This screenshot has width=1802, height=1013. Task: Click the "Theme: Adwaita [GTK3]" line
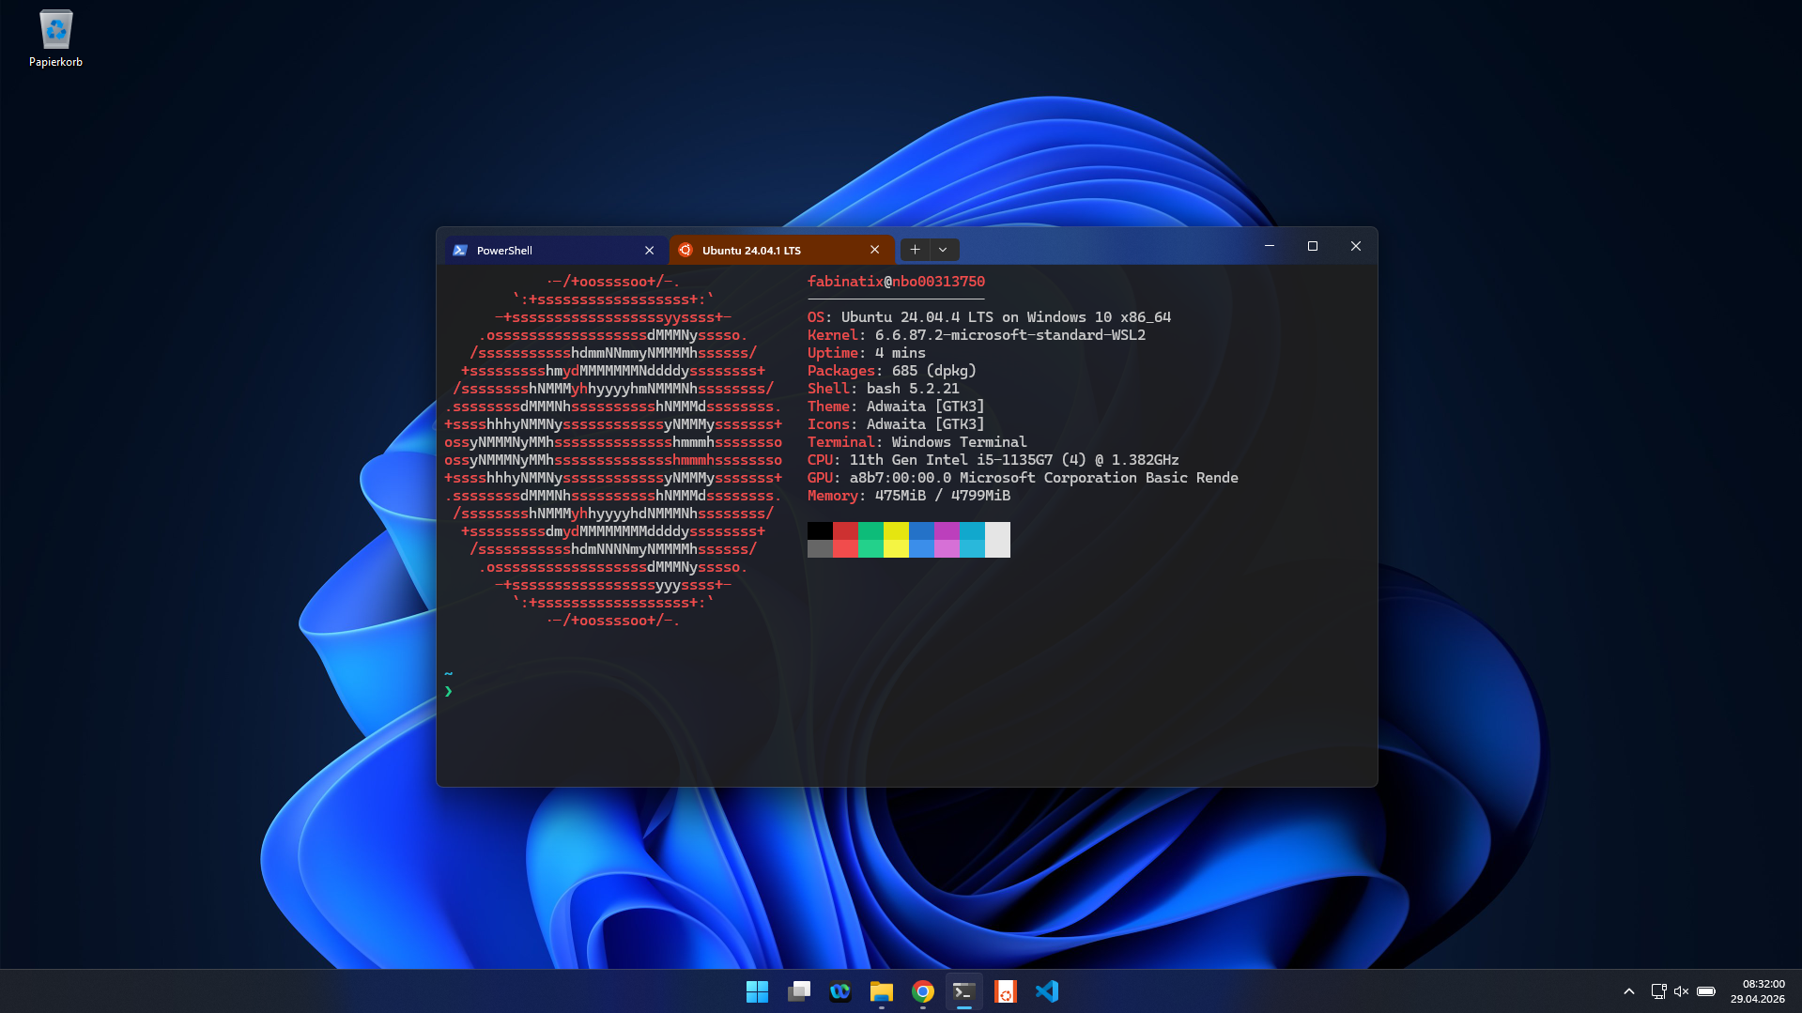coord(896,407)
